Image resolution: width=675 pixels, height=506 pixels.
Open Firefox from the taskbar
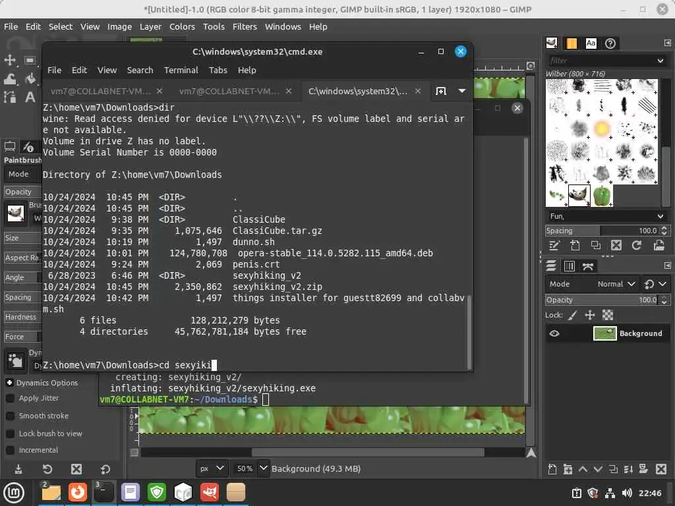click(78, 492)
